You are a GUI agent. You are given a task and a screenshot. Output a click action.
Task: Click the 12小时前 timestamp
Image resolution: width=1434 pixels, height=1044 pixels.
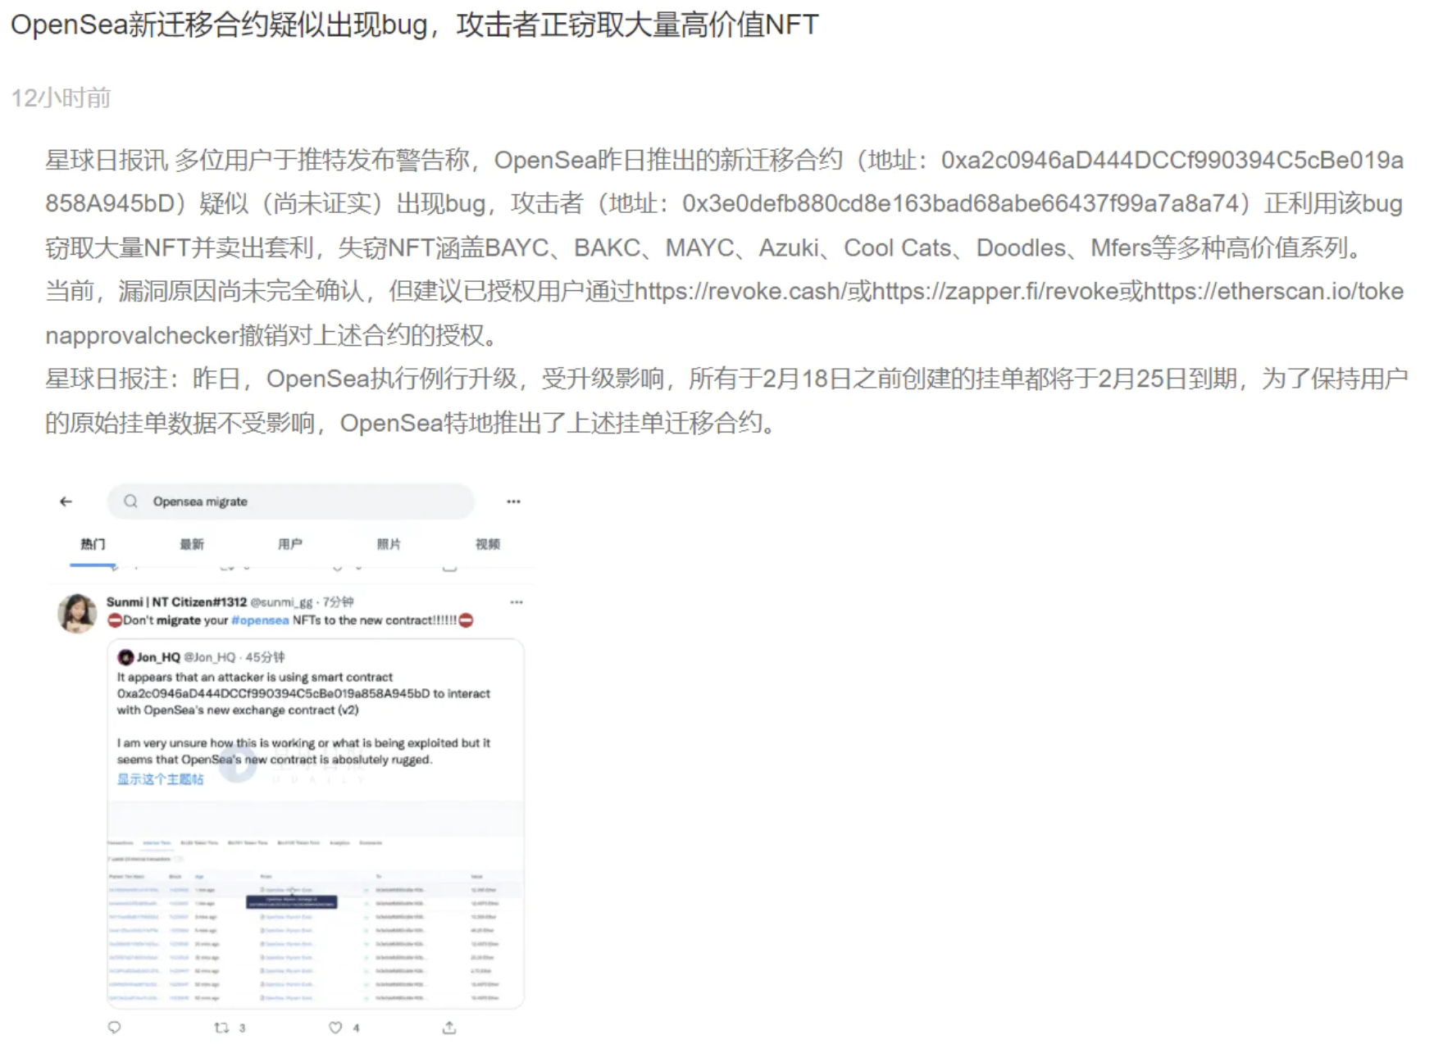tap(61, 98)
